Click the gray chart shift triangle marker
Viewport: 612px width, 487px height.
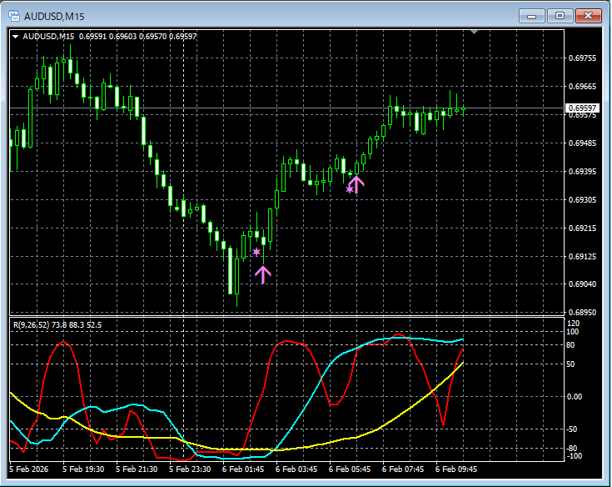coord(474,33)
